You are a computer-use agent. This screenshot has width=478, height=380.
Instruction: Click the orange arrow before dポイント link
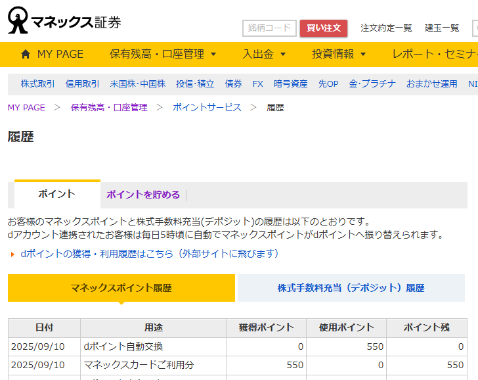tap(12, 254)
